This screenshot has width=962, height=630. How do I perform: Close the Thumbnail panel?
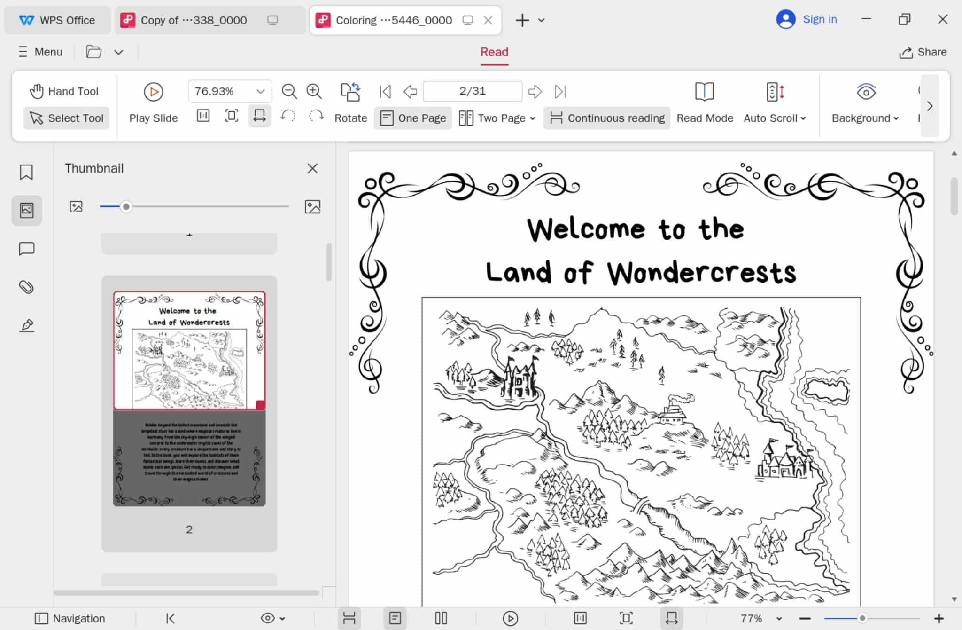(x=312, y=168)
